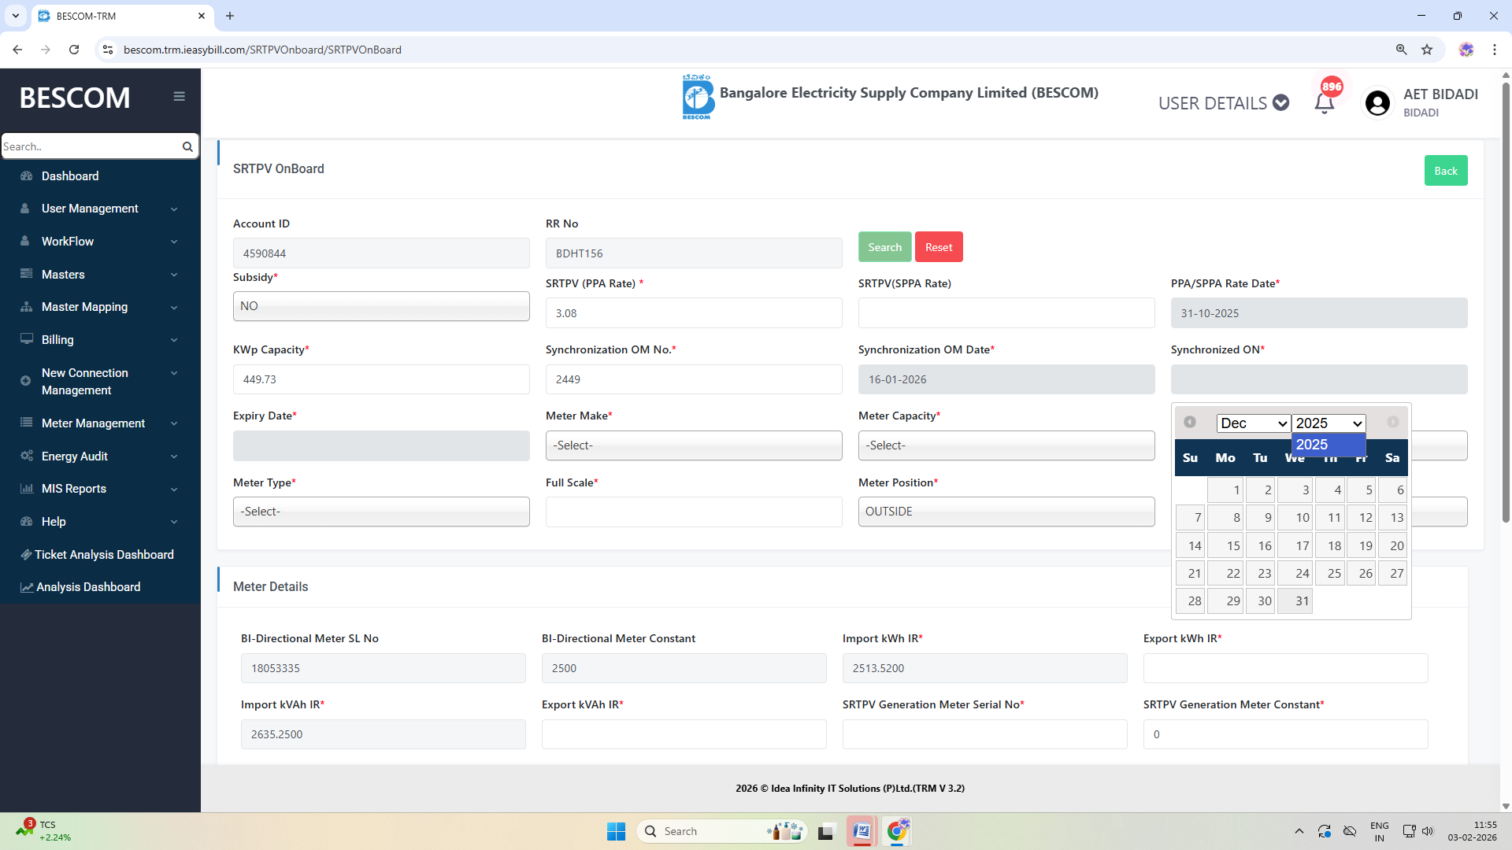Open the Meter Make select dropdown
Screen dimensions: 1512x850
[693, 445]
